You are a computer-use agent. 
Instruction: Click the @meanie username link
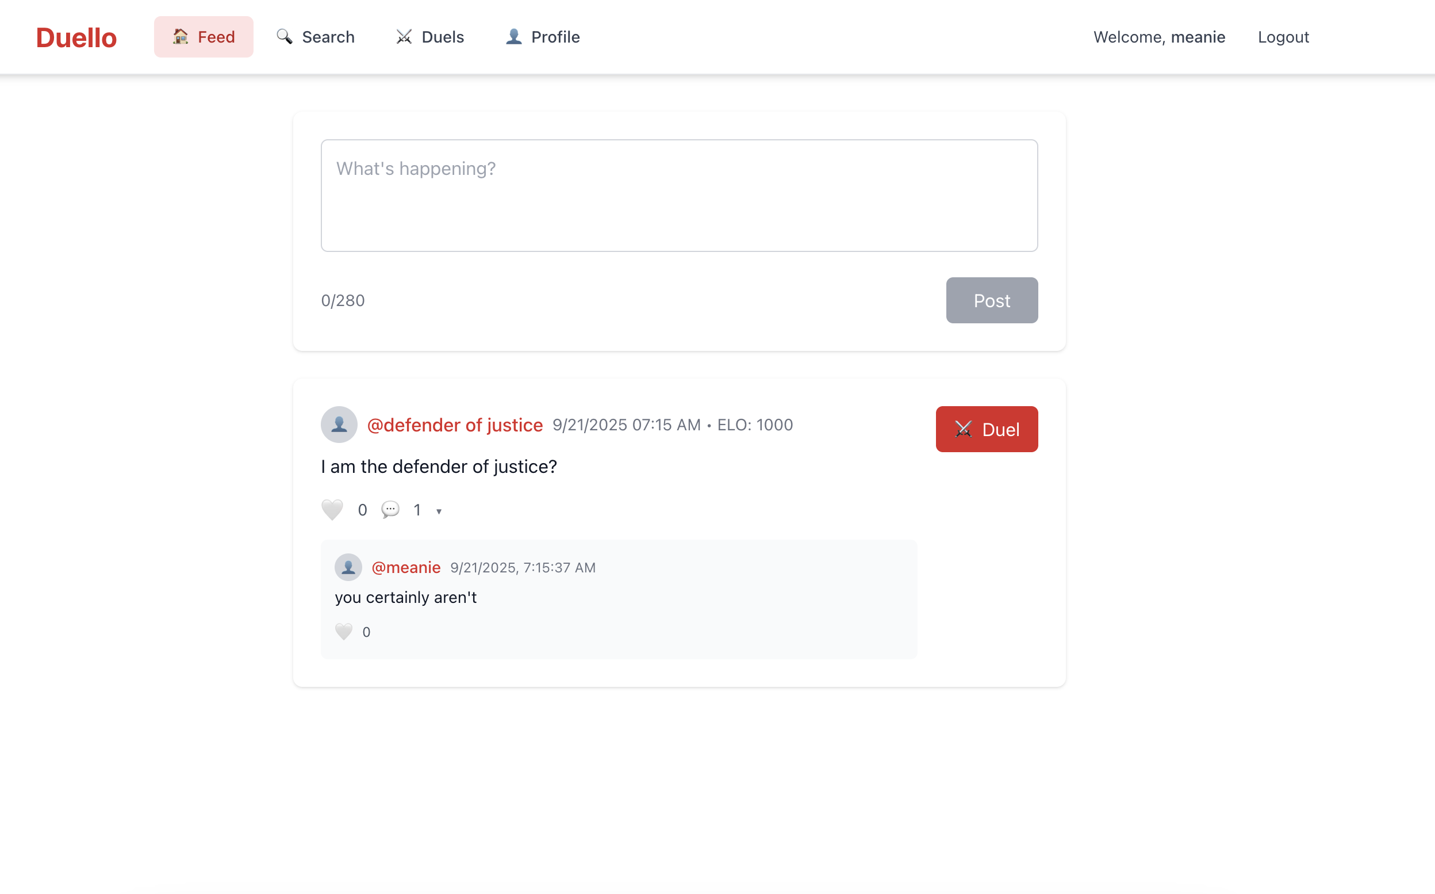[406, 567]
